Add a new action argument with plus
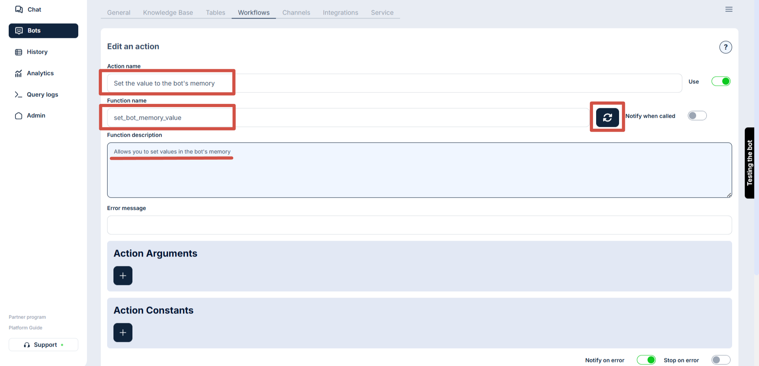759x366 pixels. 123,275
